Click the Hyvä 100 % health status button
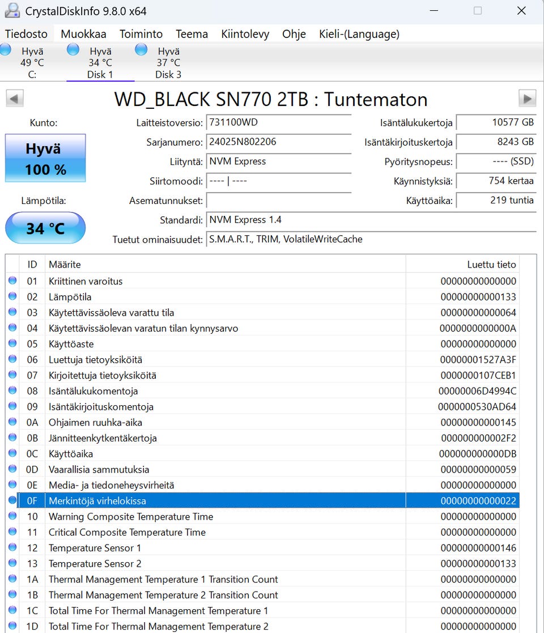The height and width of the screenshot is (633, 544). pos(45,158)
